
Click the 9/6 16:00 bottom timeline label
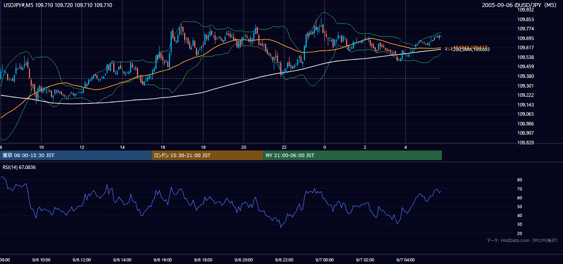pos(163,260)
